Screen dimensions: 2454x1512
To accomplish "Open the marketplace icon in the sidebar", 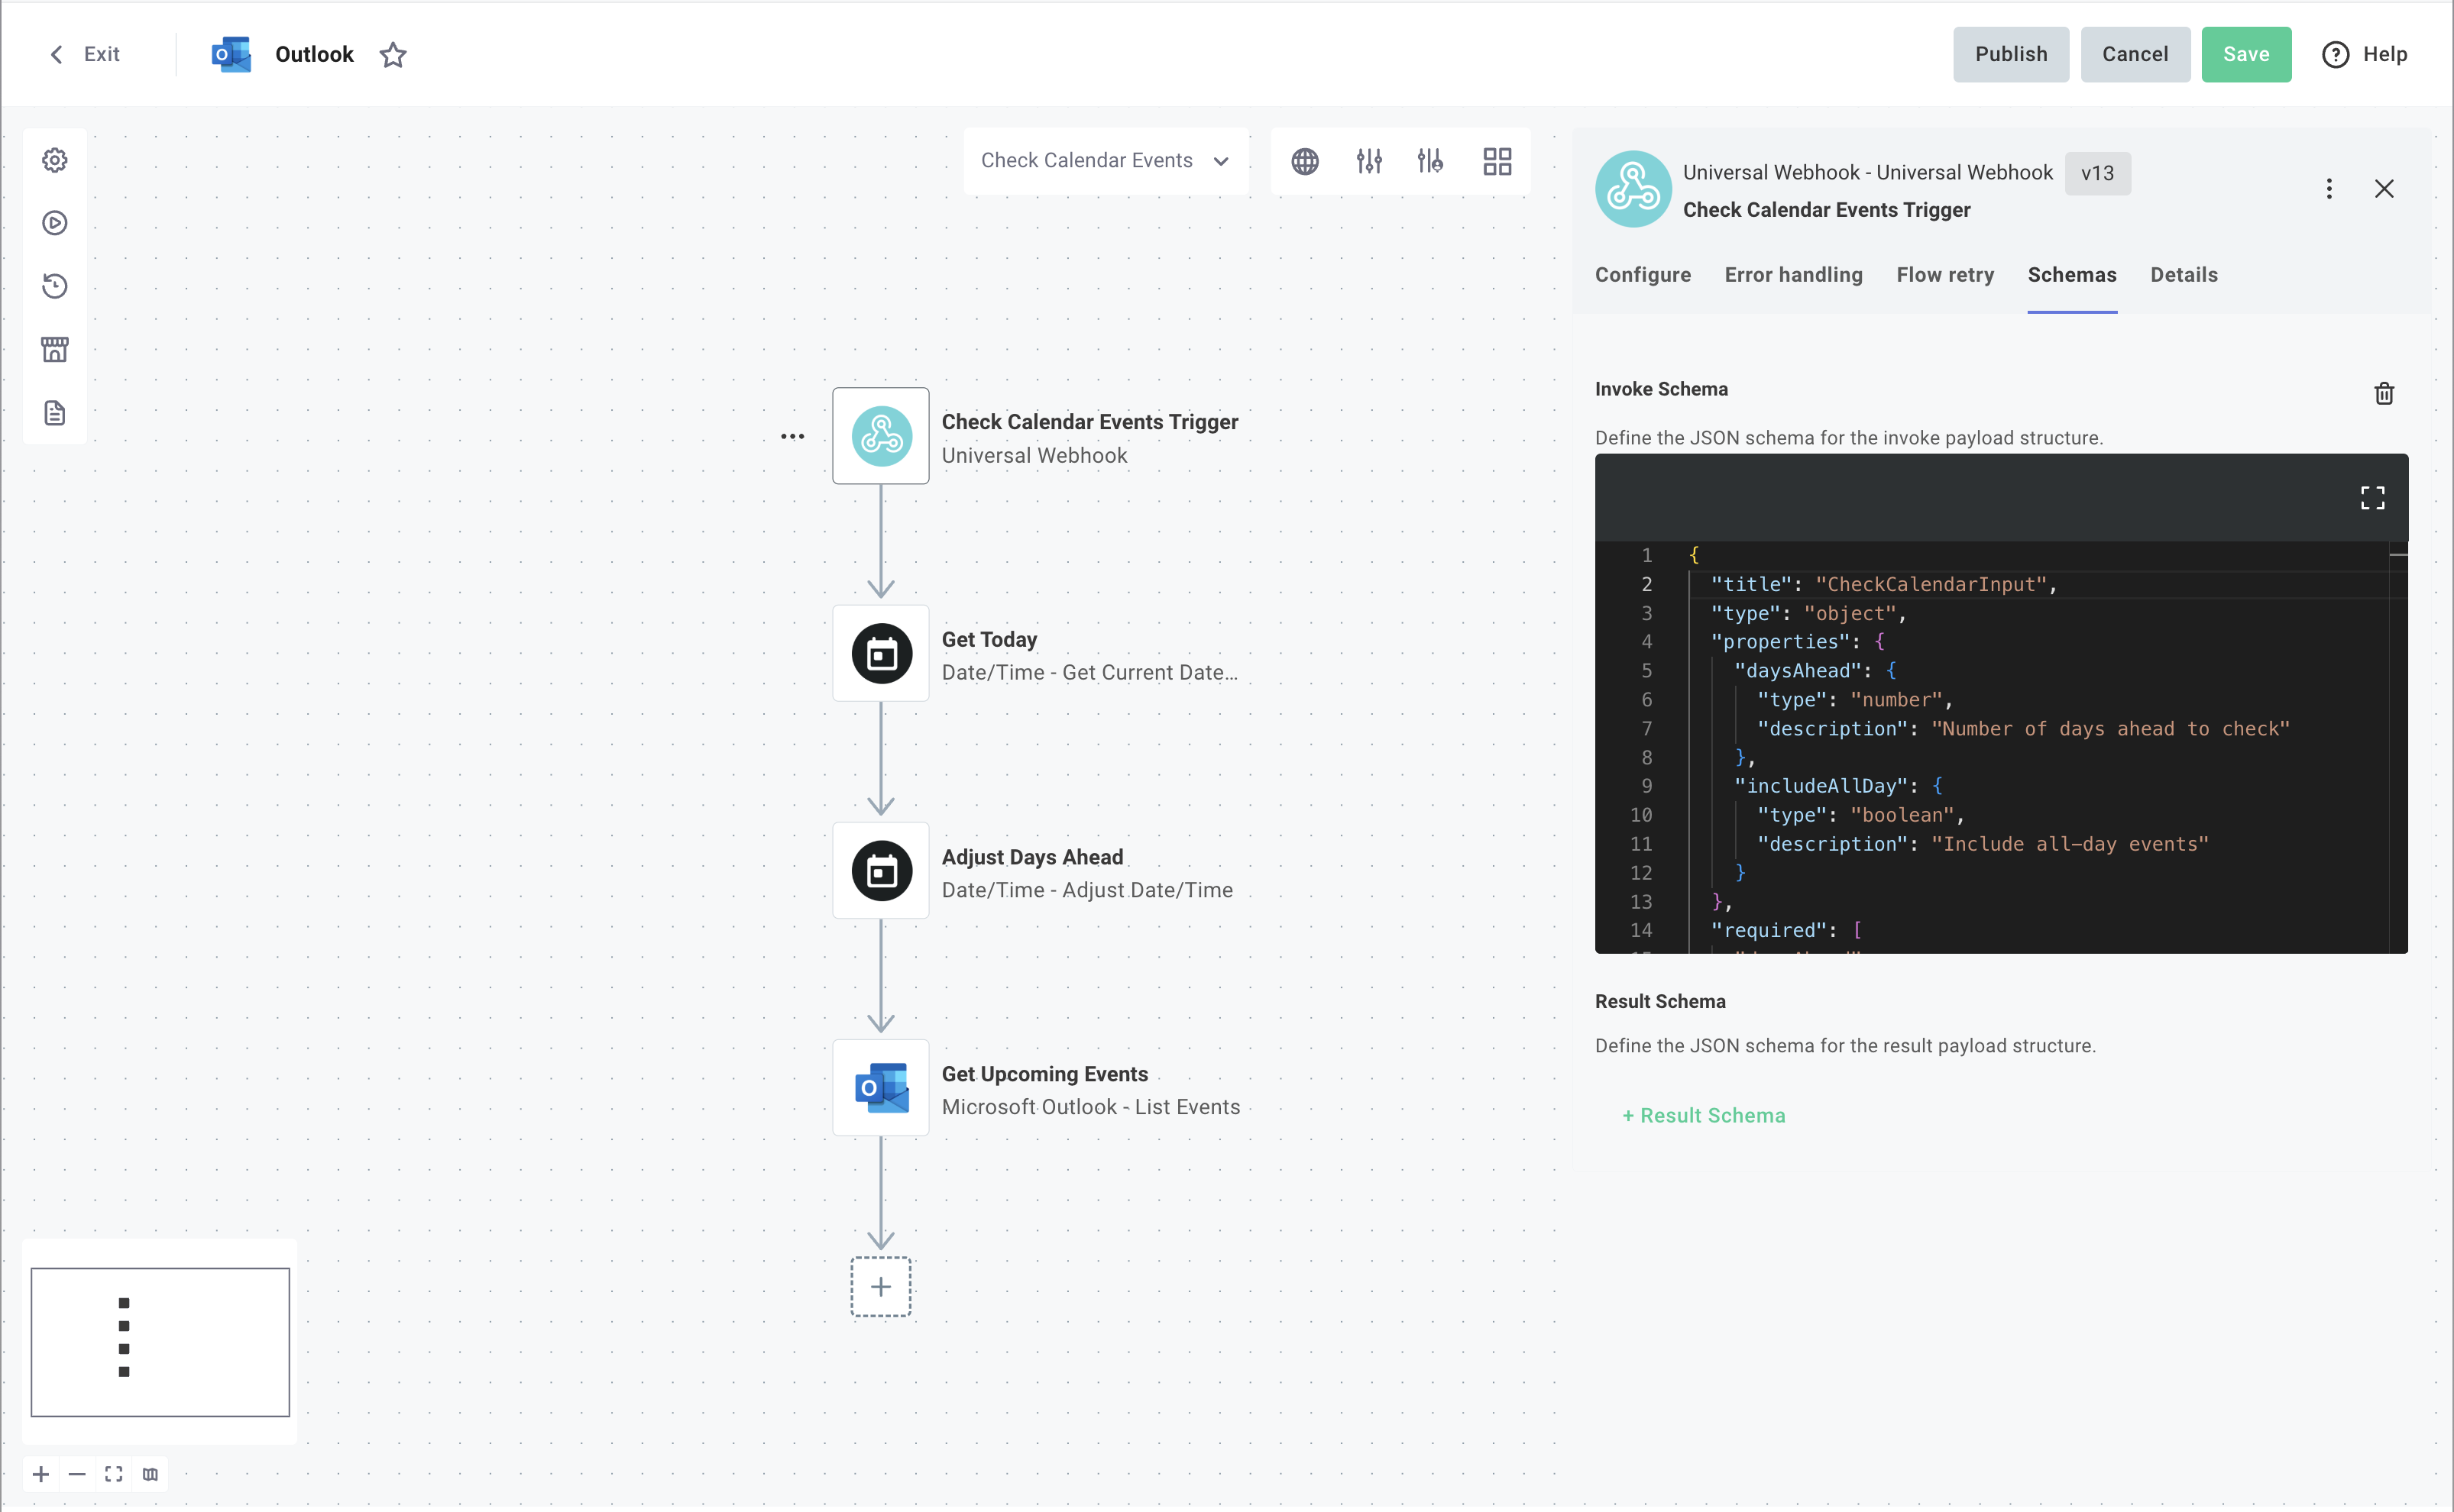I will 55,349.
